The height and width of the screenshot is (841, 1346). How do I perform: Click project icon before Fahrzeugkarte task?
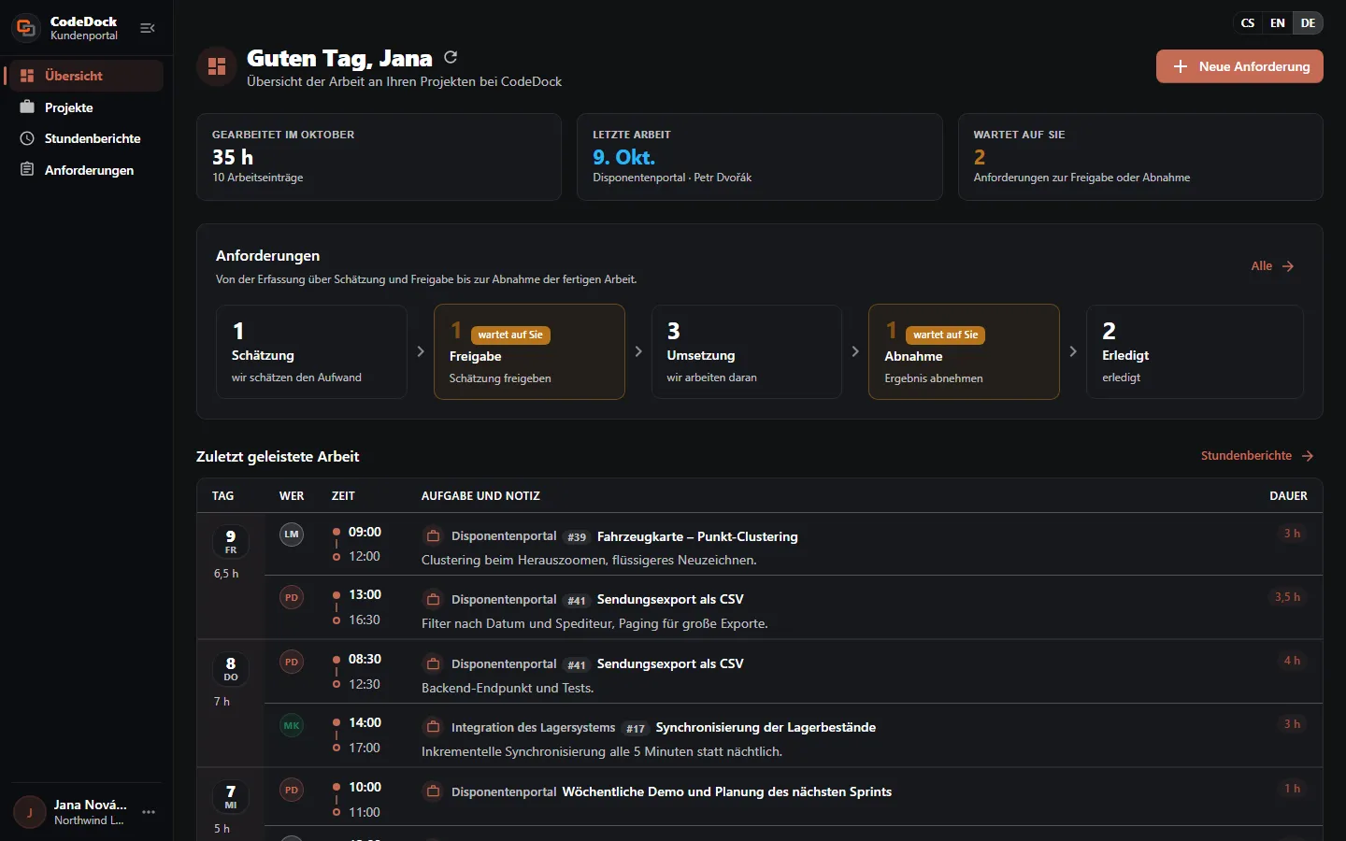tap(433, 536)
